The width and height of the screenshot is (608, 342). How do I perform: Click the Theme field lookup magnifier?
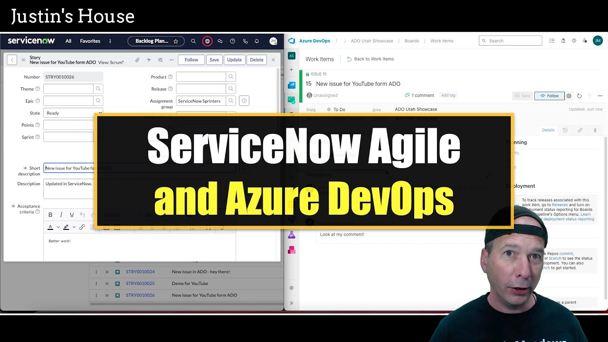point(98,89)
